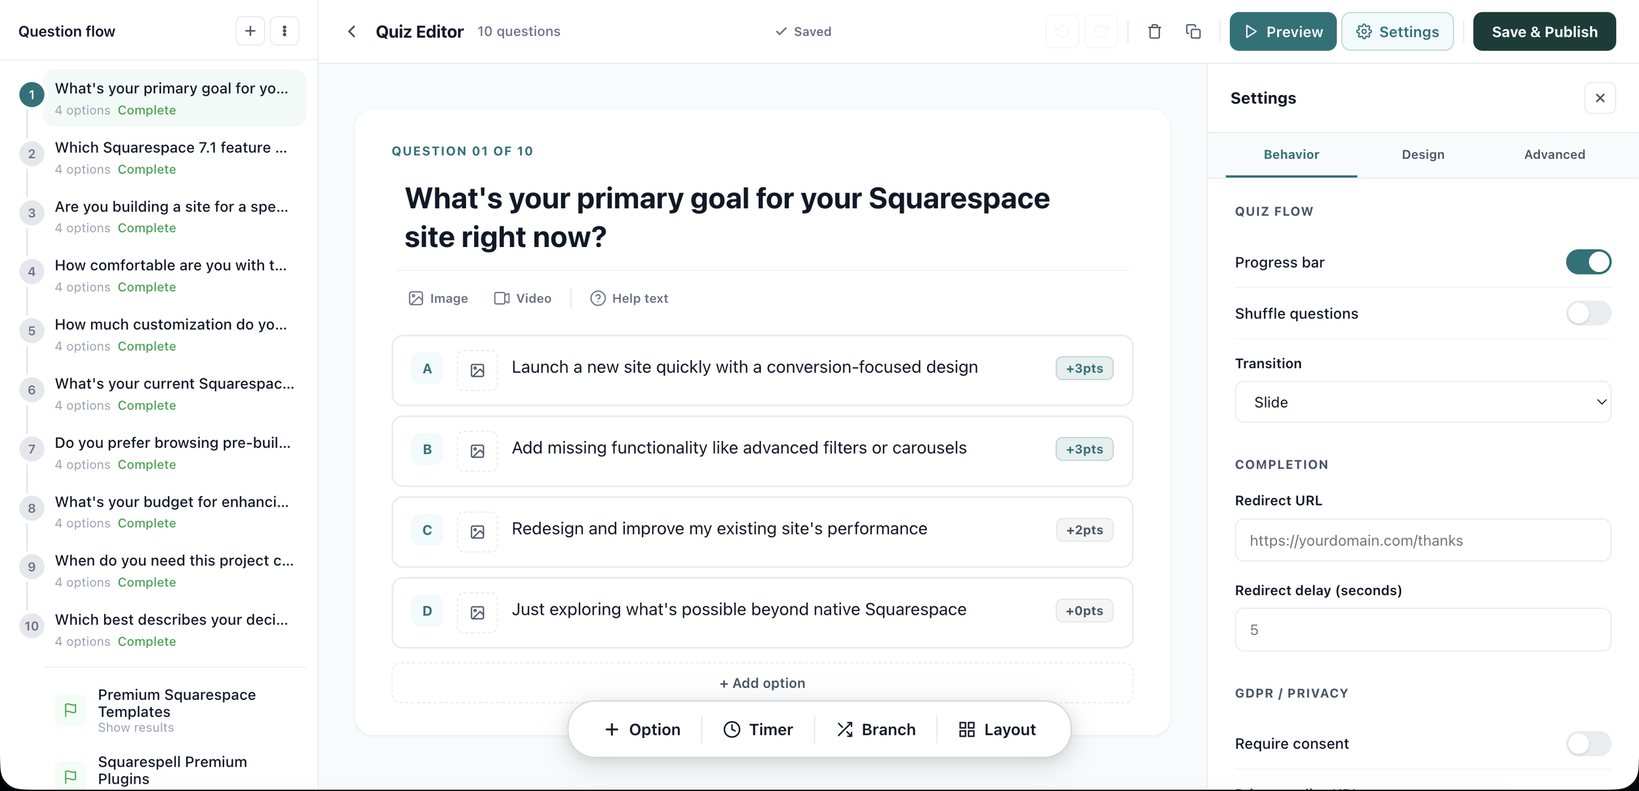1639x791 pixels.
Task: Click option text Add missing functionality
Action: pyautogui.click(x=739, y=448)
